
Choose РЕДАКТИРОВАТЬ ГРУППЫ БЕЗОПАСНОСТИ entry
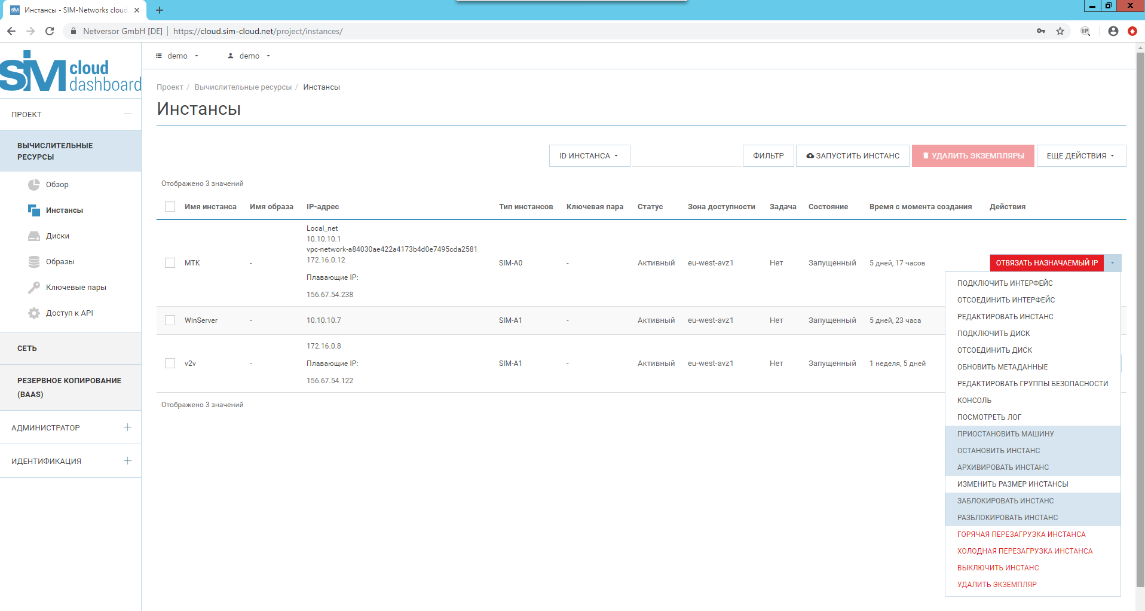point(1033,384)
